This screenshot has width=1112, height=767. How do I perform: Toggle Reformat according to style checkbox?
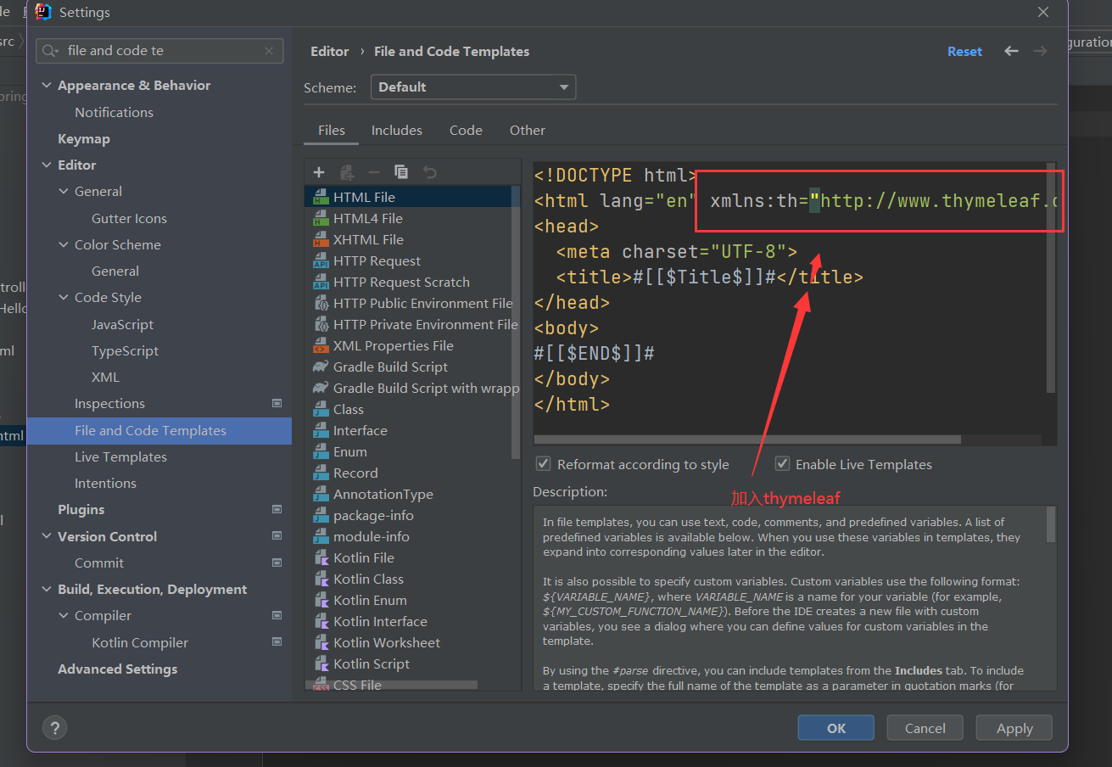[544, 464]
